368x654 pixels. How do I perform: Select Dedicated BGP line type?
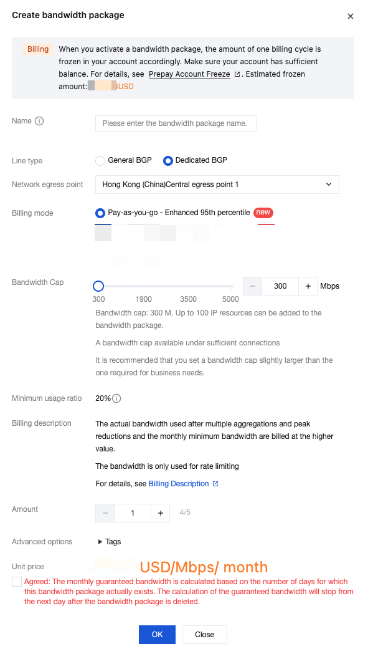tap(168, 161)
